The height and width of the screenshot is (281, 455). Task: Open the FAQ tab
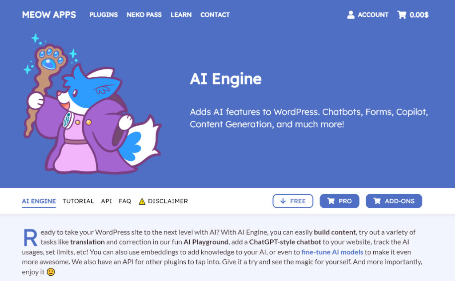coord(125,201)
